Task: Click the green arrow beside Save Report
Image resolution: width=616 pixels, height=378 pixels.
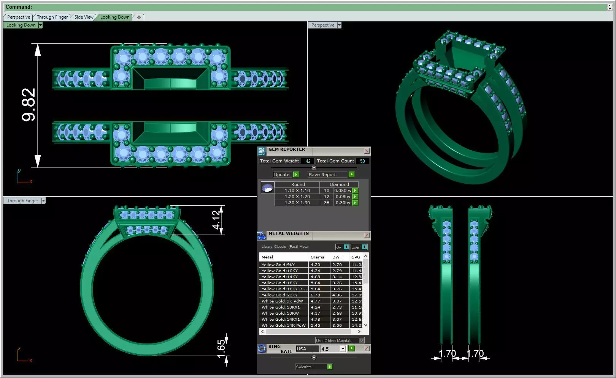Action: pos(352,175)
